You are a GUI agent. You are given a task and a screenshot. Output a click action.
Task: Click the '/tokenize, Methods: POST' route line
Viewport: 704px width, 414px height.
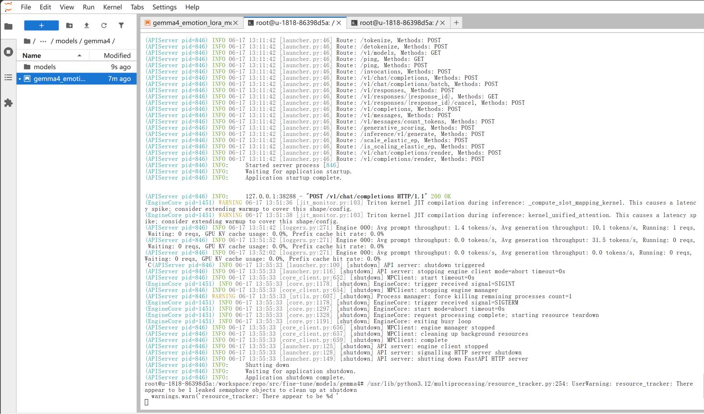[x=401, y=40]
